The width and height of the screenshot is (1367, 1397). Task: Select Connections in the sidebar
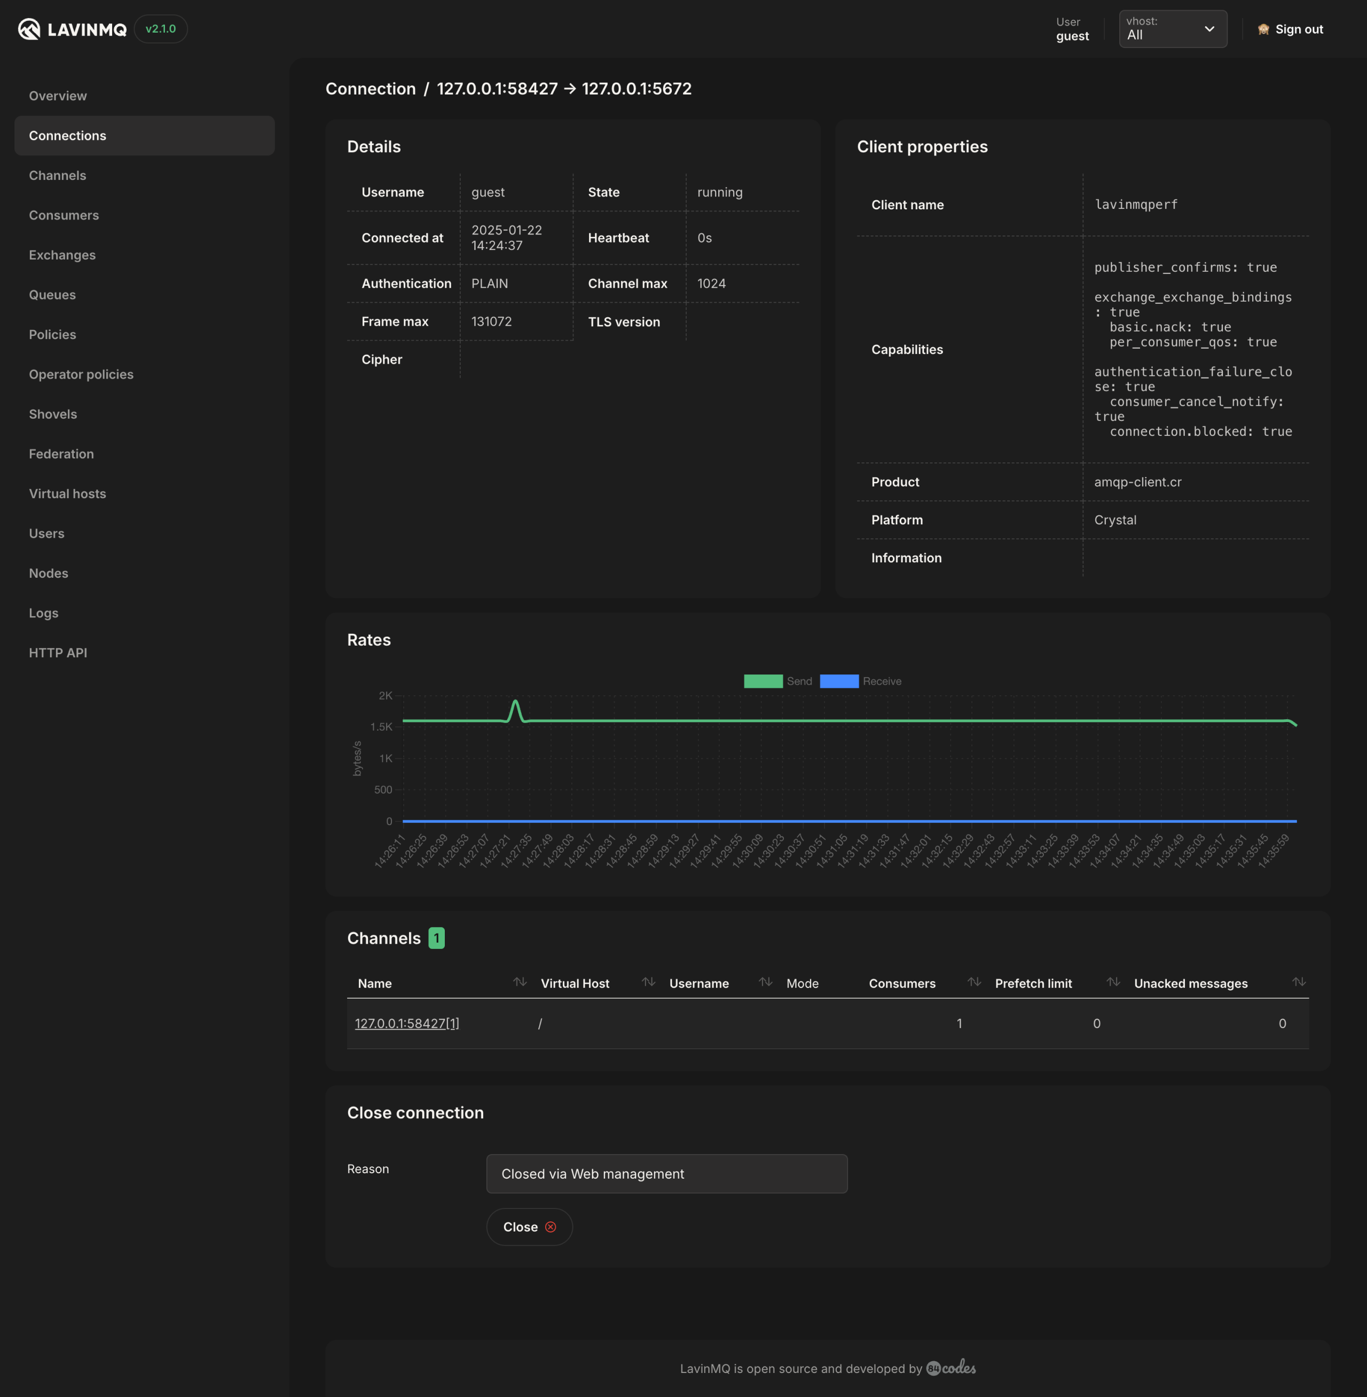pyautogui.click(x=144, y=136)
